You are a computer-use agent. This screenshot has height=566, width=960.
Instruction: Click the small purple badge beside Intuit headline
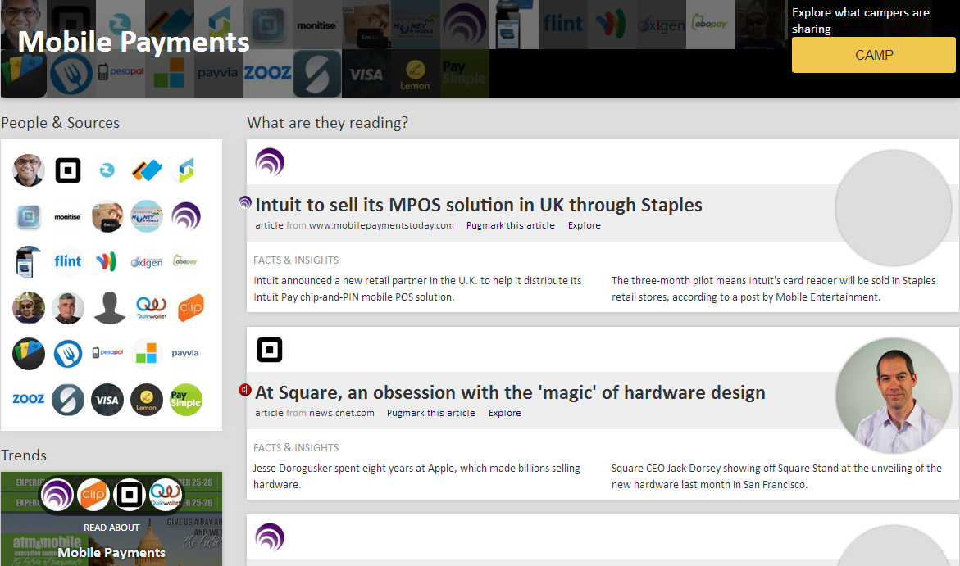click(x=245, y=202)
